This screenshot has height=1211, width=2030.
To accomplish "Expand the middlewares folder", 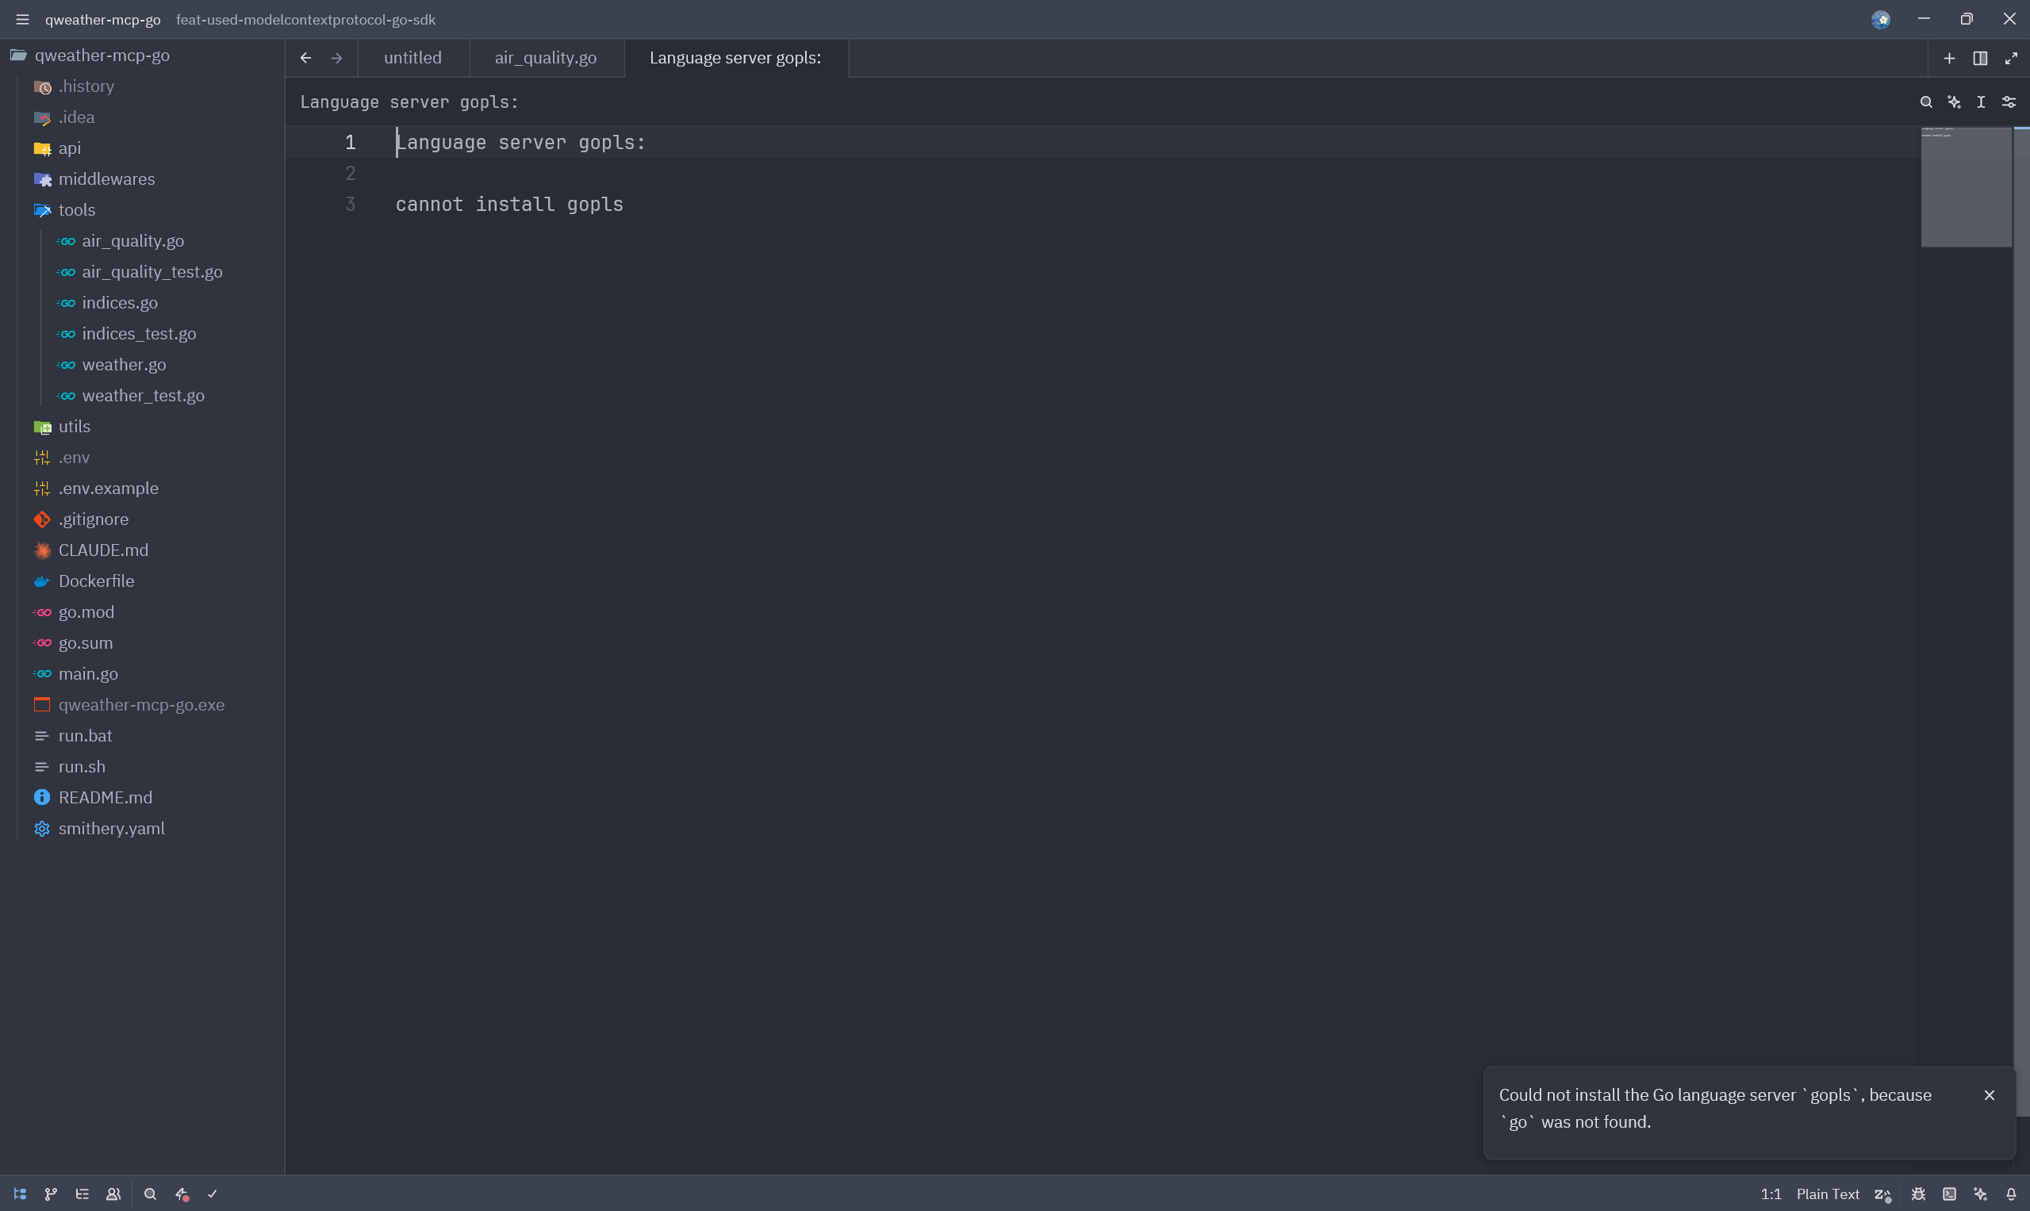I will tap(106, 178).
